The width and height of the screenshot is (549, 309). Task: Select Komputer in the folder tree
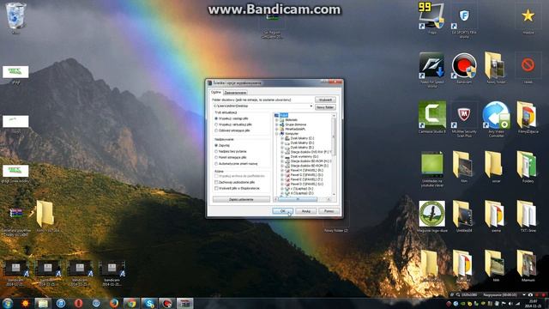click(x=292, y=134)
